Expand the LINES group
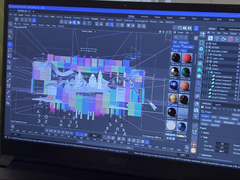 [x=207, y=61]
